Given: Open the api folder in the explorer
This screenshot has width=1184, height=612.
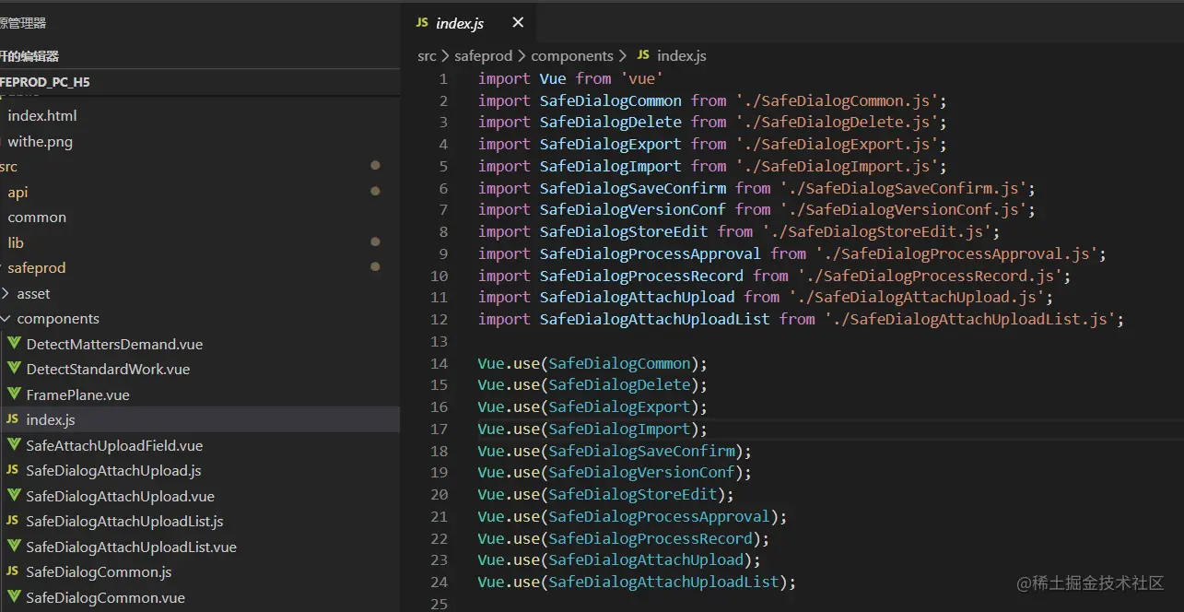Looking at the screenshot, I should [18, 193].
